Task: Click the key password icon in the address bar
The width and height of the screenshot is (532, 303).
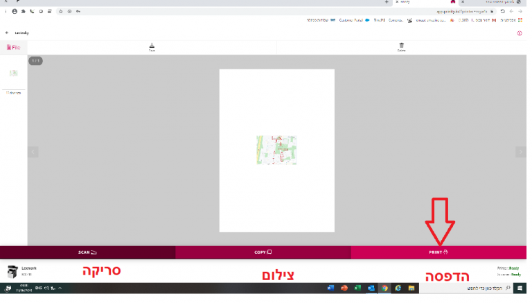Action: click(x=78, y=11)
